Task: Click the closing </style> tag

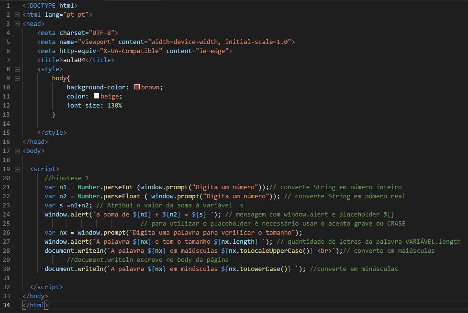Action: [52, 133]
